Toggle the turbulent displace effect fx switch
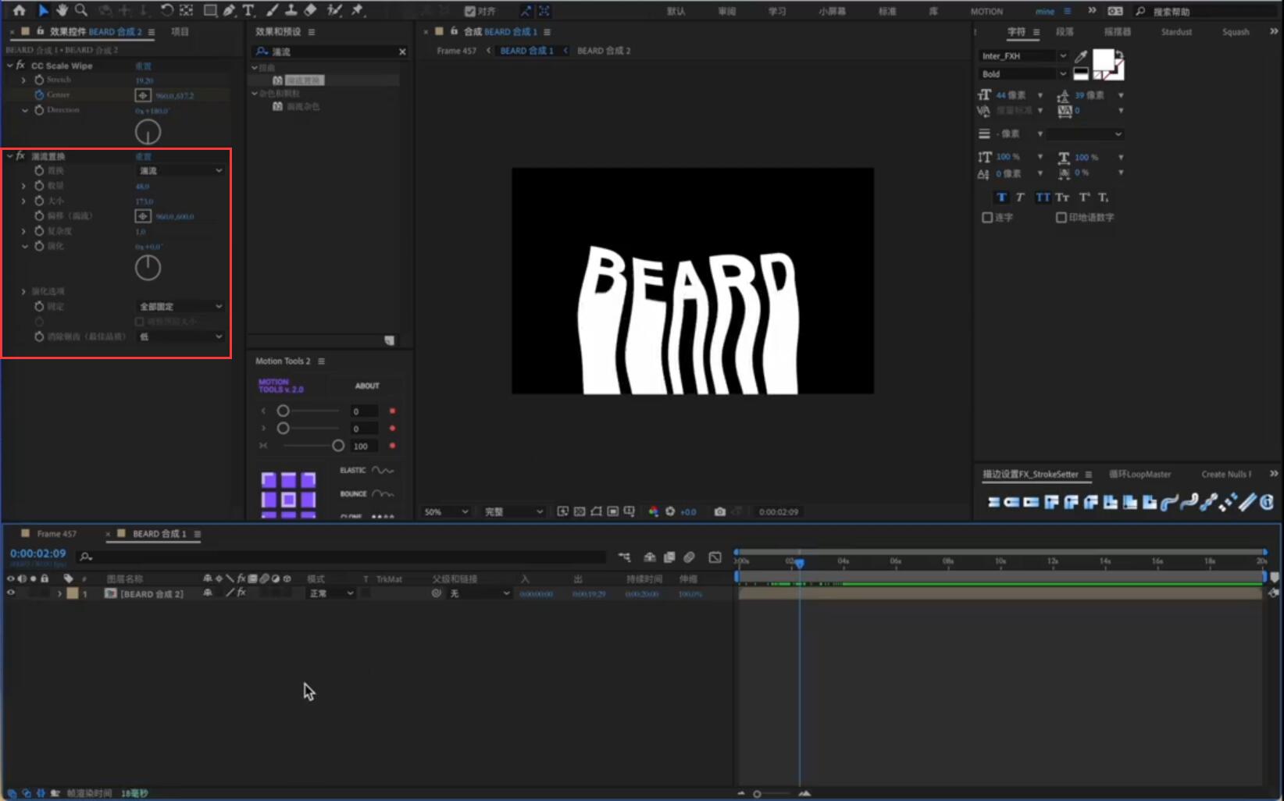This screenshot has width=1284, height=801. click(x=21, y=156)
